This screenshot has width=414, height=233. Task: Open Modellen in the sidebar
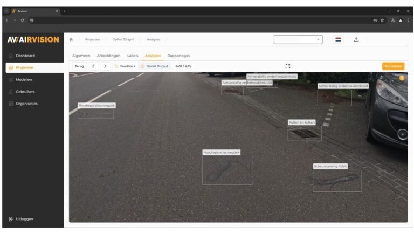coord(24,79)
